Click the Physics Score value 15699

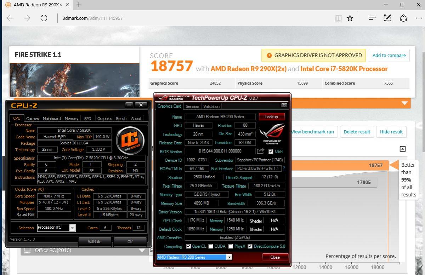(x=302, y=83)
